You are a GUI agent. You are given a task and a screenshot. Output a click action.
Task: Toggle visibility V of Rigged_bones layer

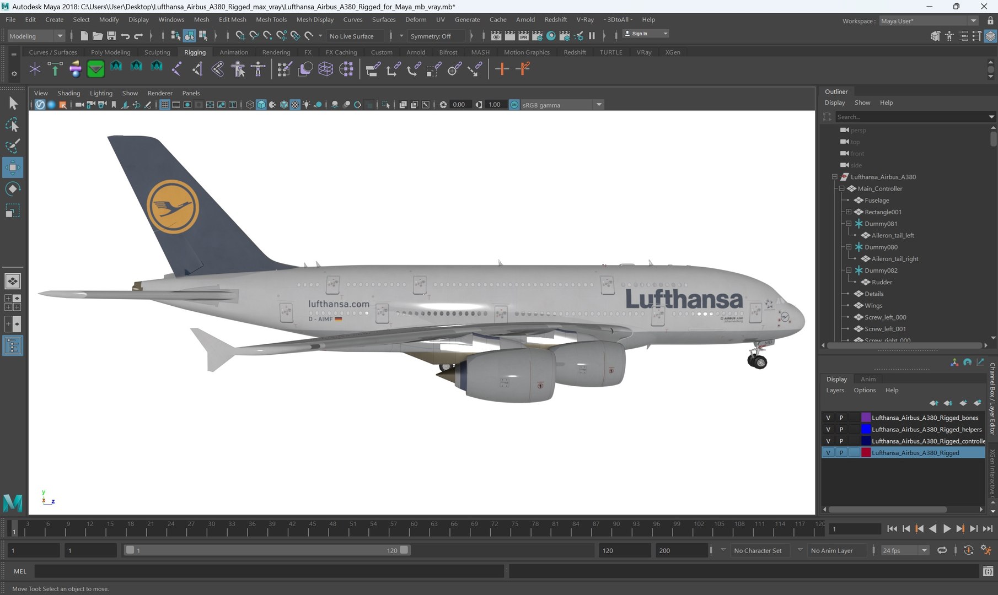point(828,418)
